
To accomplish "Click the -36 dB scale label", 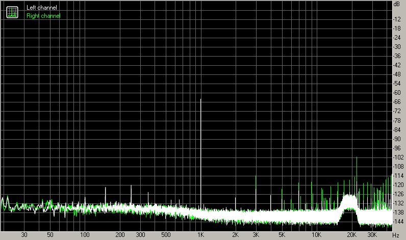I will pyautogui.click(x=397, y=56).
